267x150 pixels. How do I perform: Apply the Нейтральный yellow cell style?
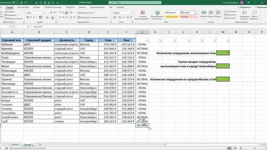pyautogui.click(x=171, y=17)
